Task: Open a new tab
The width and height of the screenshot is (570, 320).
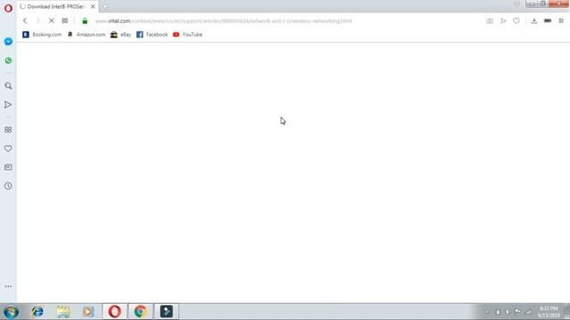Action: (105, 6)
